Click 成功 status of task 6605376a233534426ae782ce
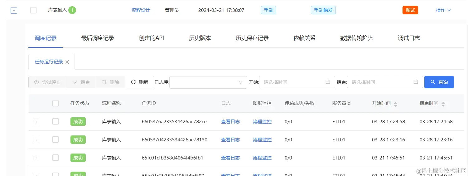468x176 pixels. [78, 121]
